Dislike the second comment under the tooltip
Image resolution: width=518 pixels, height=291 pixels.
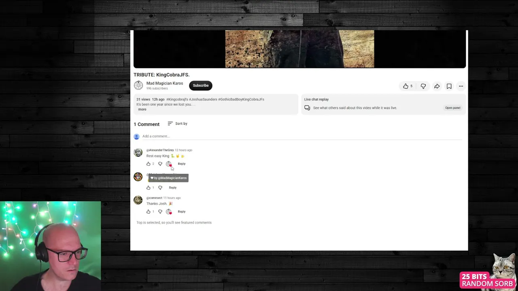[160, 188]
